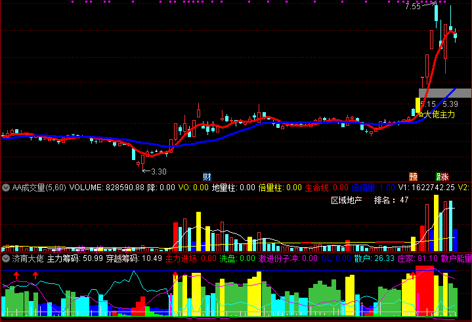The height and width of the screenshot is (322, 472).
Task: Click the V1: 1622742.25 value
Action: [427, 188]
